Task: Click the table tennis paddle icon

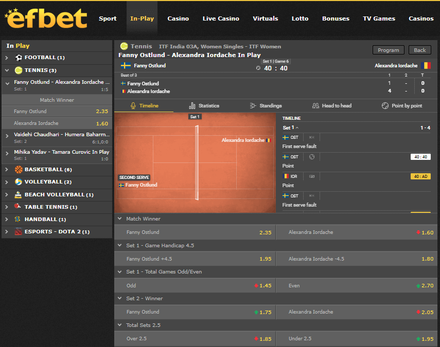Action: click(17, 206)
